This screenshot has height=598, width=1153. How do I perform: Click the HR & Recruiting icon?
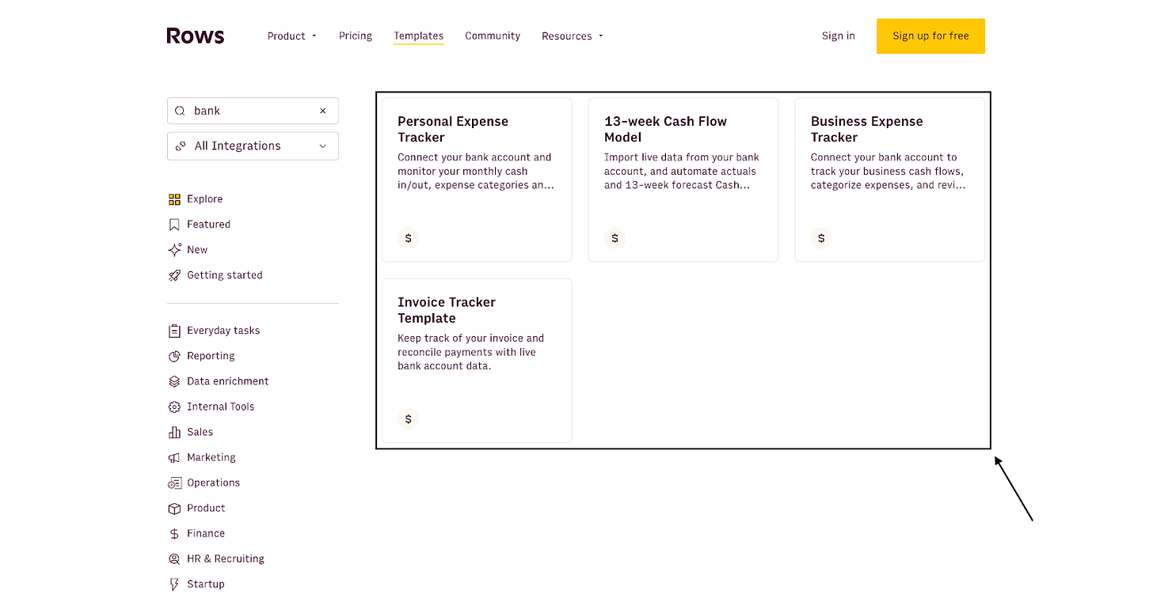point(174,558)
